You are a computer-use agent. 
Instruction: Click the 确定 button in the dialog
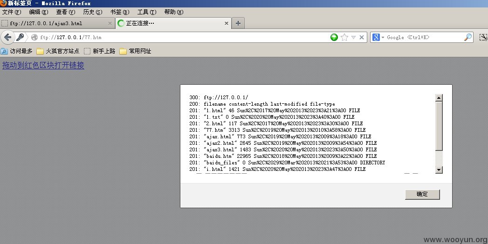(x=422, y=194)
